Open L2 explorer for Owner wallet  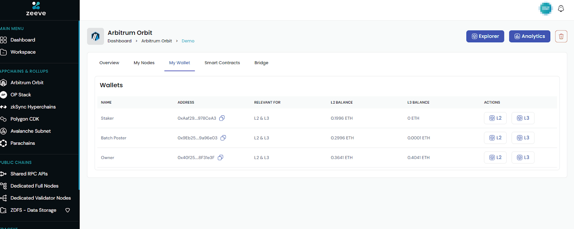coord(495,157)
